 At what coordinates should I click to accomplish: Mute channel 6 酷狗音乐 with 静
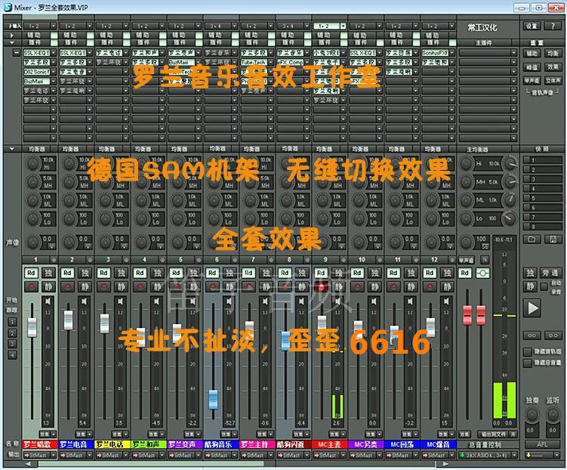click(x=230, y=287)
